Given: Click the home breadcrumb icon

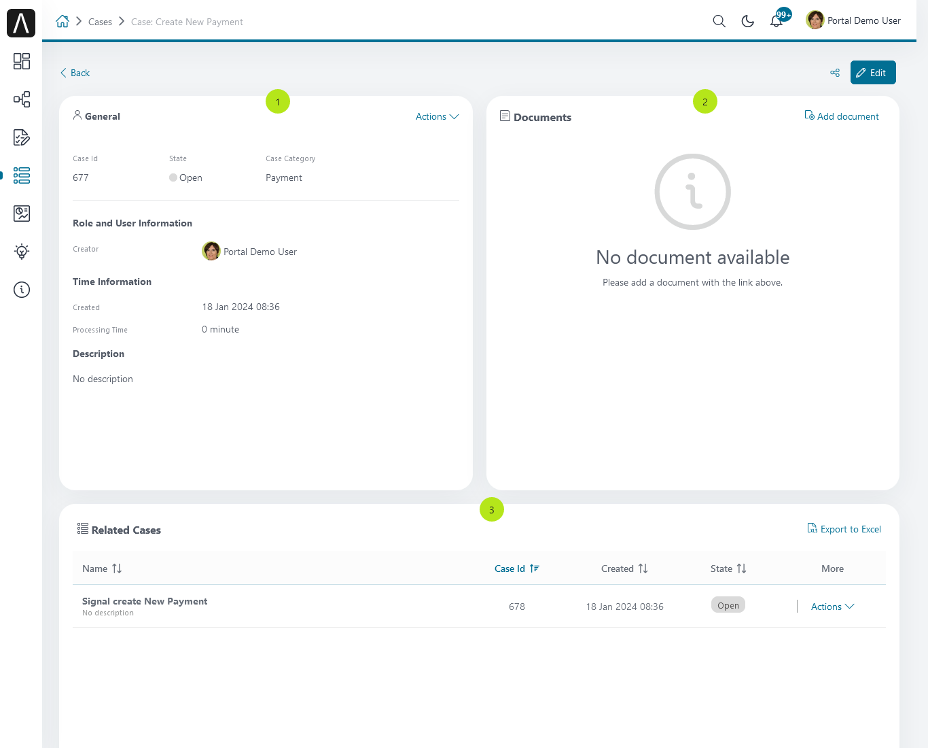Looking at the screenshot, I should coord(63,21).
